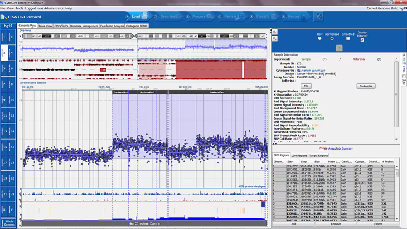Open the Tools menu
The width and height of the screenshot is (407, 229).
click(19, 8)
